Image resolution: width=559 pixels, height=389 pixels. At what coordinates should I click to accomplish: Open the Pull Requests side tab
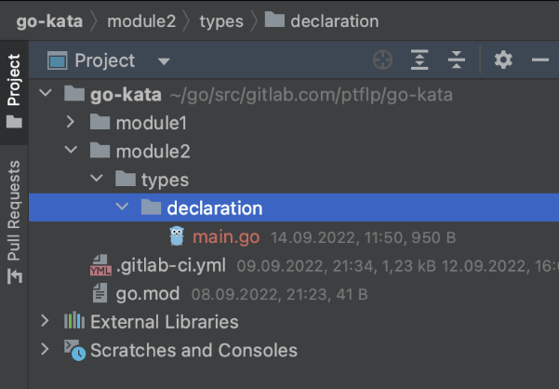(14, 221)
